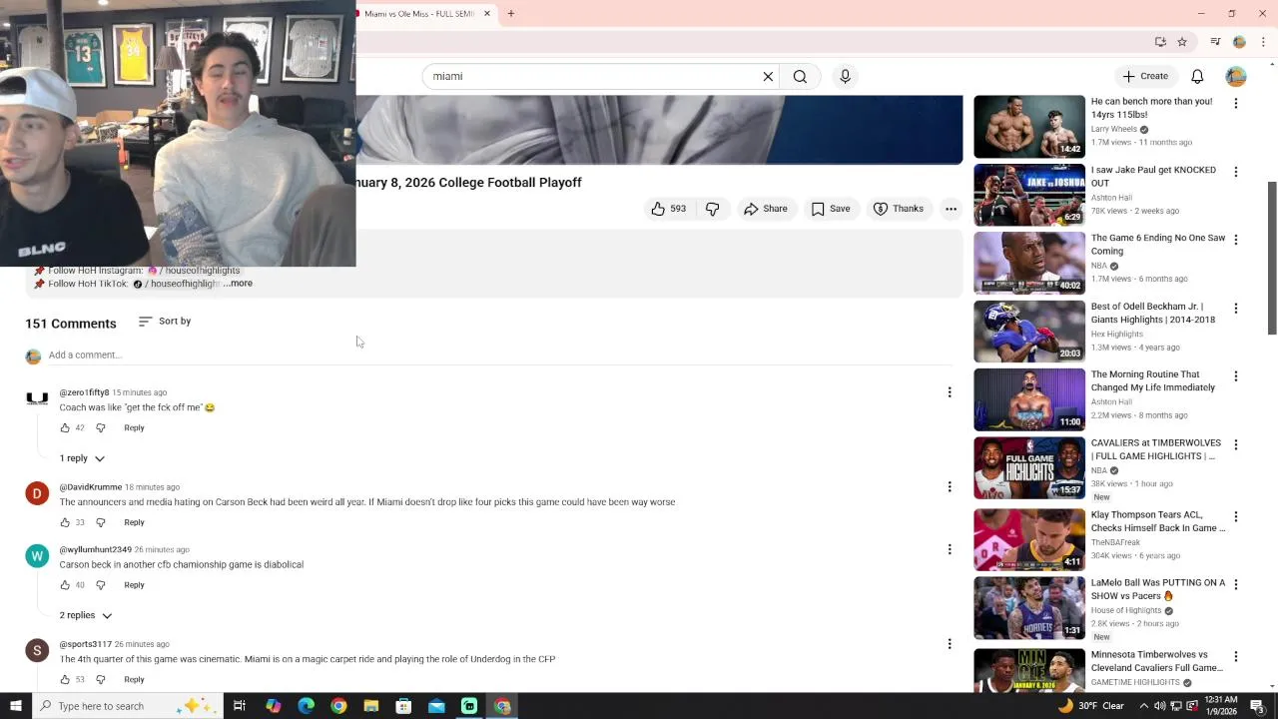
Task: Expand video description with ...more
Action: point(238,284)
